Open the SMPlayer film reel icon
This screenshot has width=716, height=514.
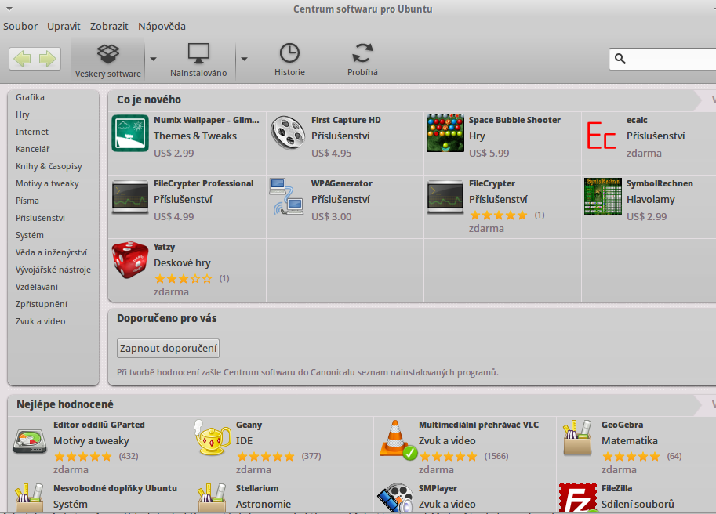tap(395, 498)
